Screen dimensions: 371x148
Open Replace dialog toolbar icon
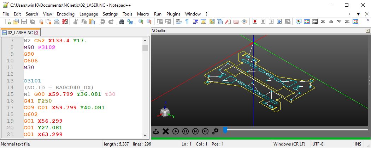(130, 22)
